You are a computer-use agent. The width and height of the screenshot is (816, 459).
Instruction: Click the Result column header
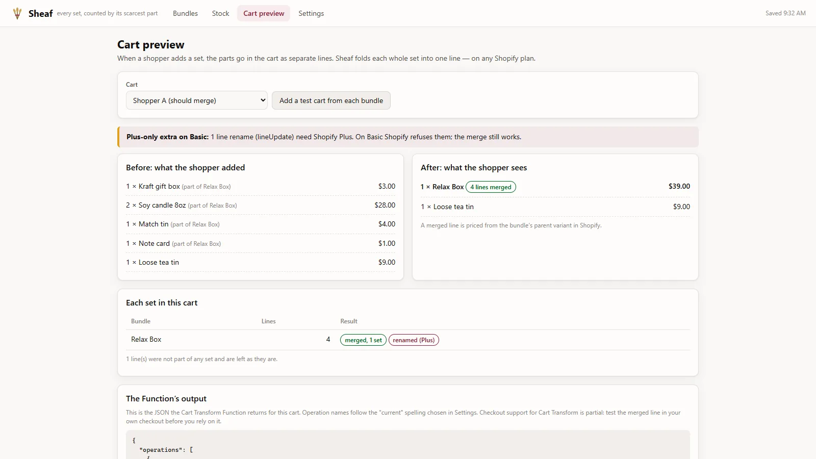[x=349, y=321]
